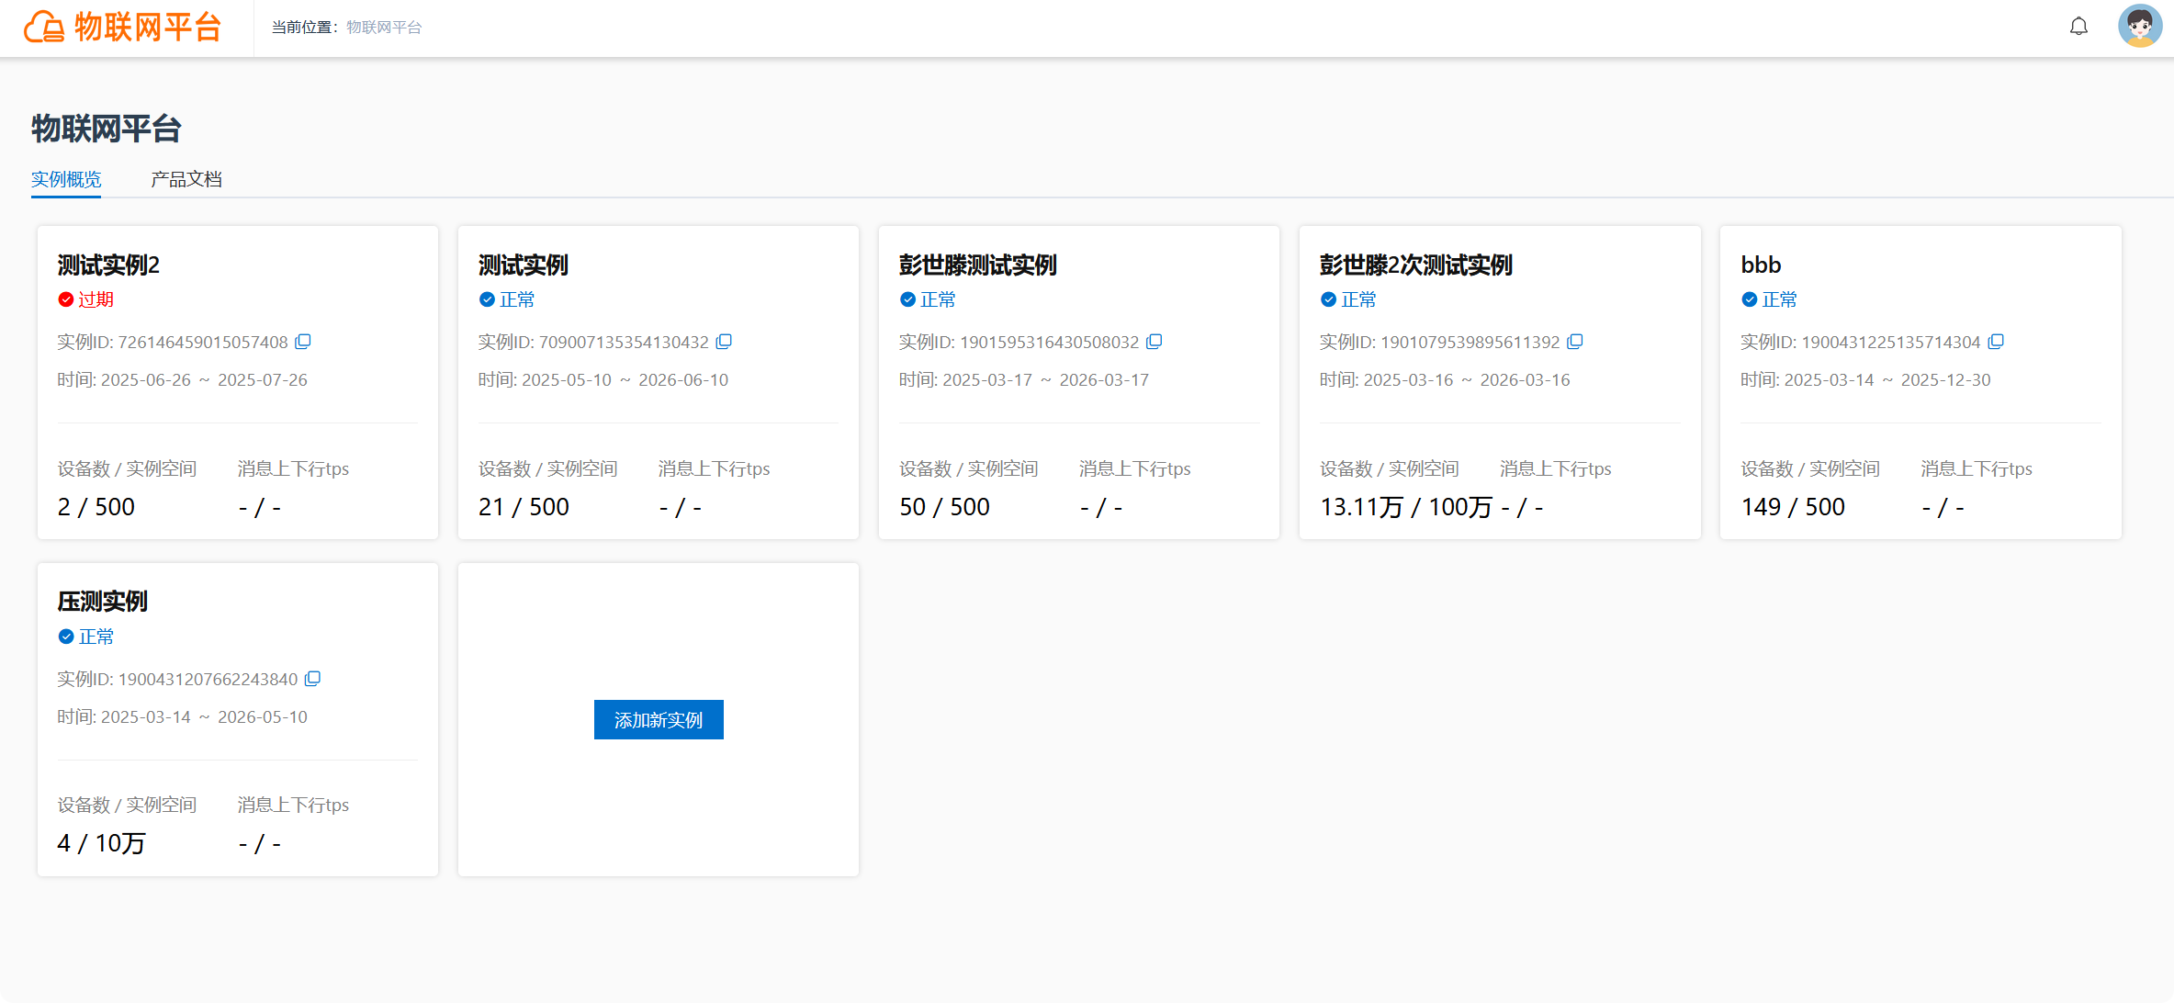The height and width of the screenshot is (1003, 2174).
Task: Open user avatar menu
Action: tap(2140, 27)
